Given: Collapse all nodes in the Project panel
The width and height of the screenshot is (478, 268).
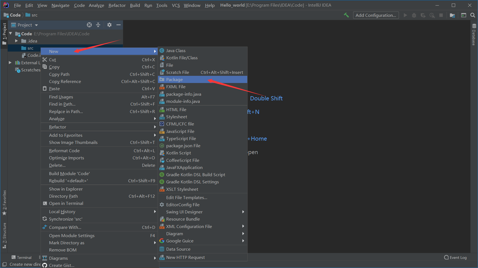Looking at the screenshot, I should (98, 25).
